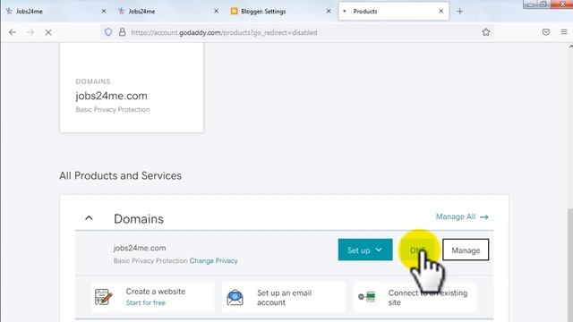573x322 pixels.
Task: Open the Firefox hamburger menu
Action: [564, 32]
